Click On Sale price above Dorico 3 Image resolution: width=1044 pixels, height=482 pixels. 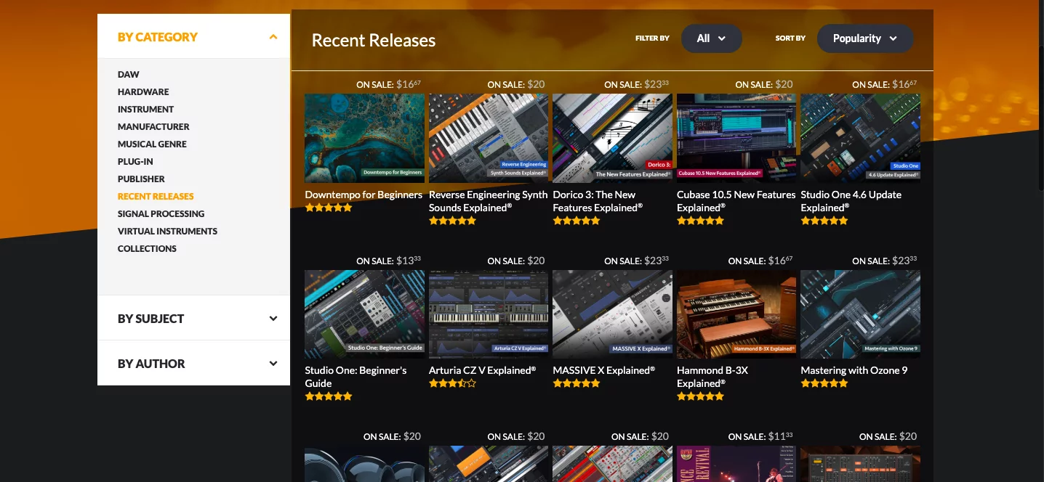point(636,84)
